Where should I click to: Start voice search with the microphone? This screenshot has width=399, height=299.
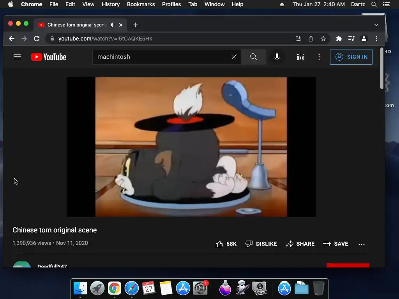click(x=277, y=57)
